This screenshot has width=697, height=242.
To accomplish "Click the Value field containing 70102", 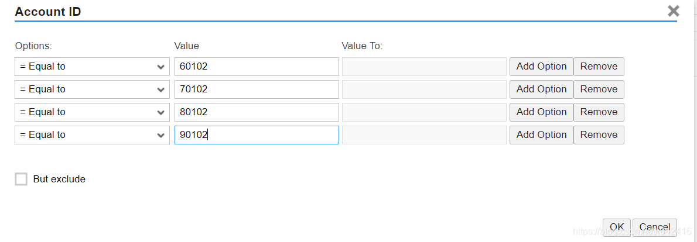I will (257, 89).
